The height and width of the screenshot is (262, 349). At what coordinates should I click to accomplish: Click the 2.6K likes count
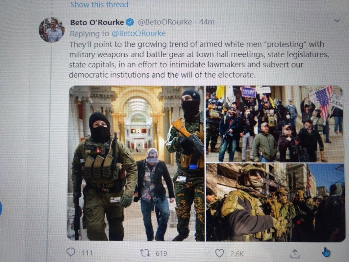point(237,254)
